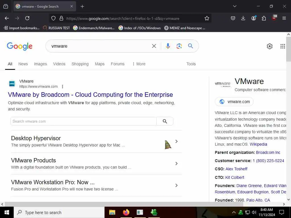Image resolution: width=291 pixels, height=218 pixels.
Task: Open Windows Start menu
Action: coord(7,212)
